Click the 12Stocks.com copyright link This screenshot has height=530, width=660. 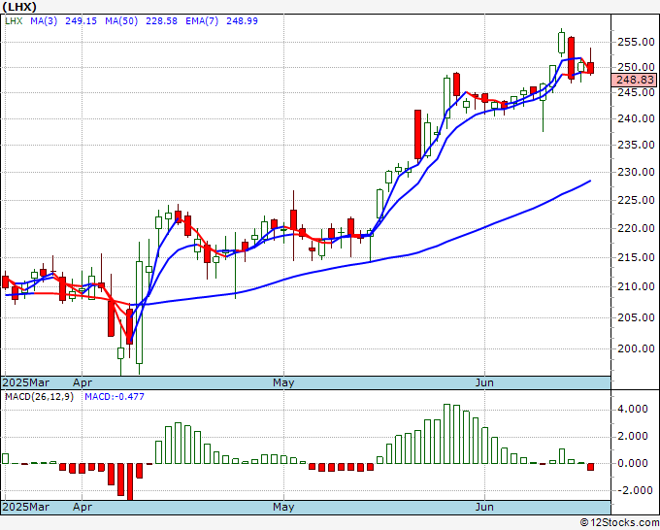[x=619, y=523]
